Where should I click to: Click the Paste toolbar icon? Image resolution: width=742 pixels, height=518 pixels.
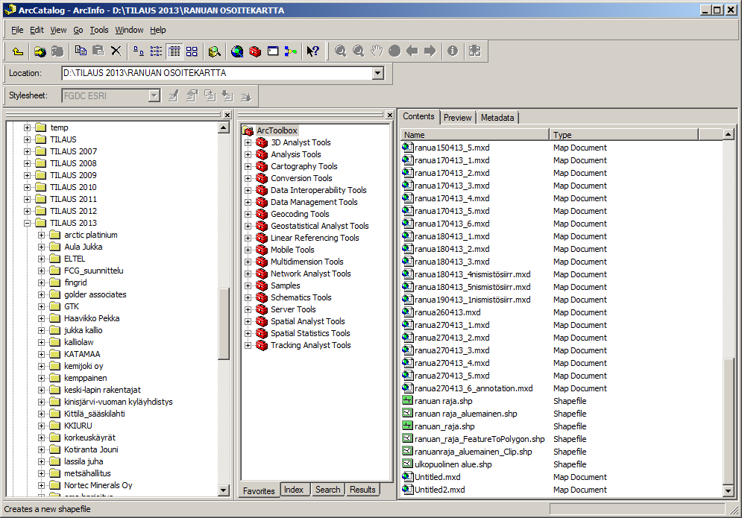point(98,51)
